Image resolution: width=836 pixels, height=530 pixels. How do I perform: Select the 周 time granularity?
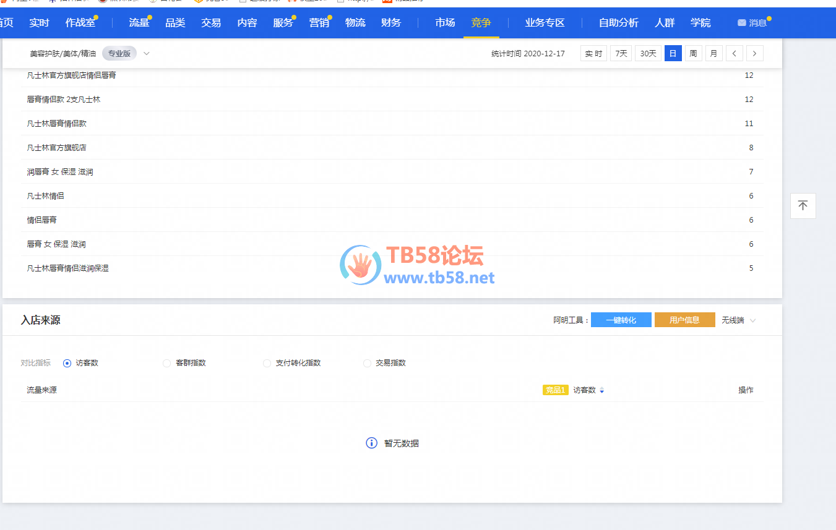click(693, 53)
